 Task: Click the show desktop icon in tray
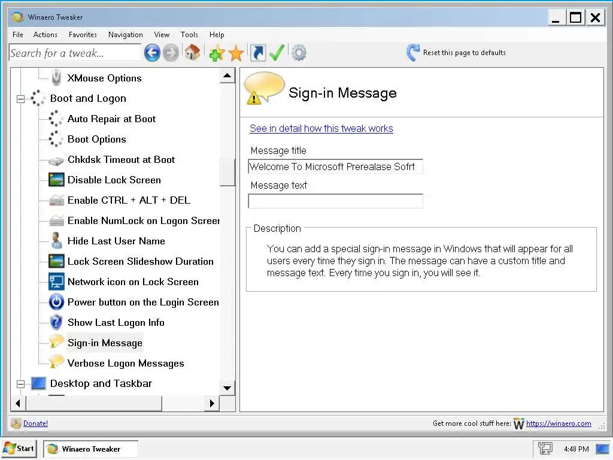[x=602, y=449]
